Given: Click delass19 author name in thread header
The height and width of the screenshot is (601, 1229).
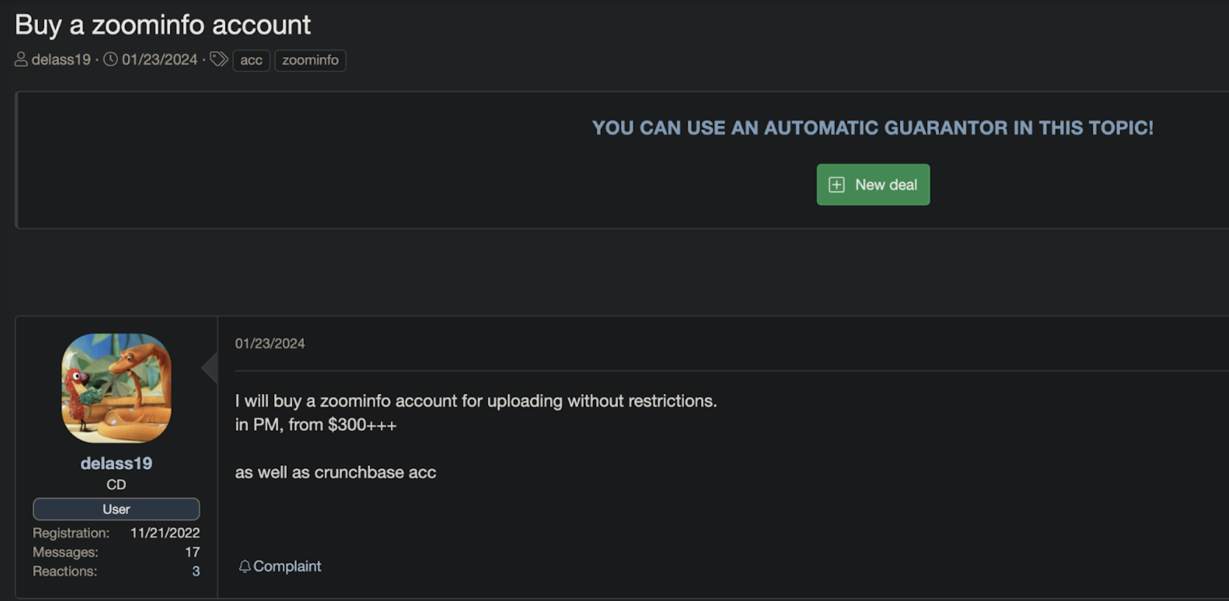Looking at the screenshot, I should (x=61, y=59).
